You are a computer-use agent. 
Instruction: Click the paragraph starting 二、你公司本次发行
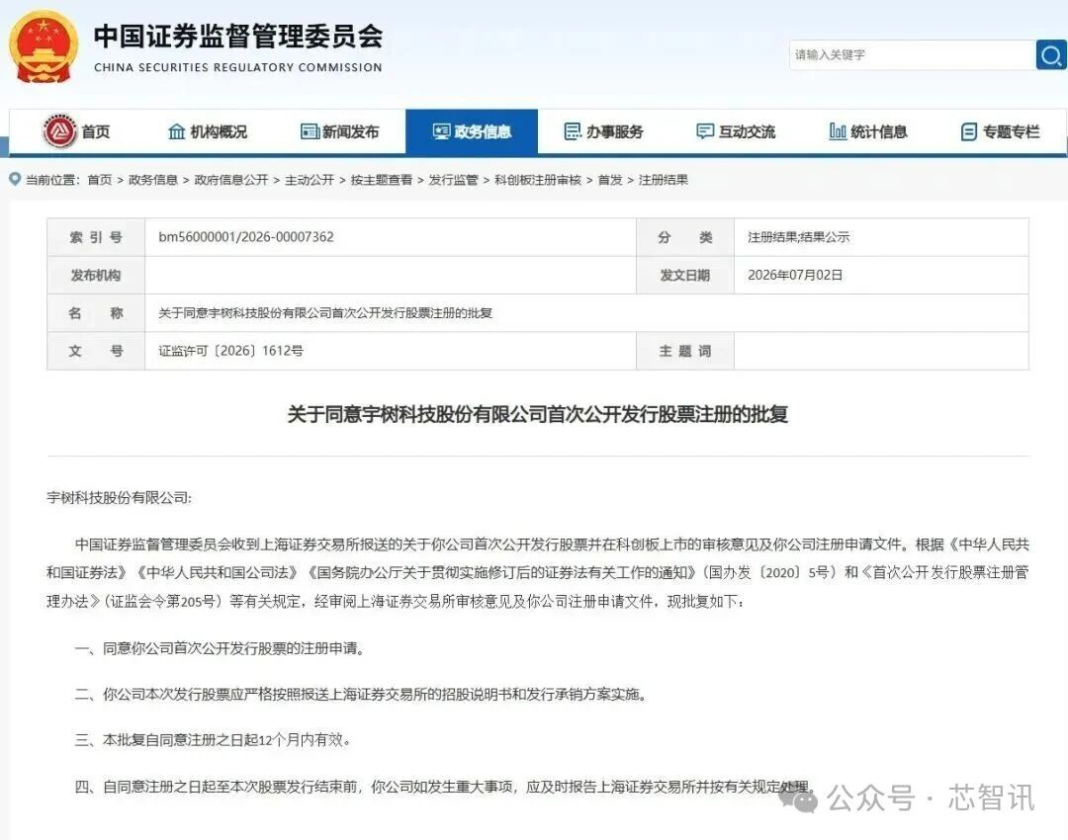(360, 695)
